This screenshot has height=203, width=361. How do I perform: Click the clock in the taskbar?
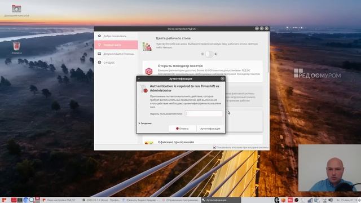pyautogui.click(x=347, y=200)
